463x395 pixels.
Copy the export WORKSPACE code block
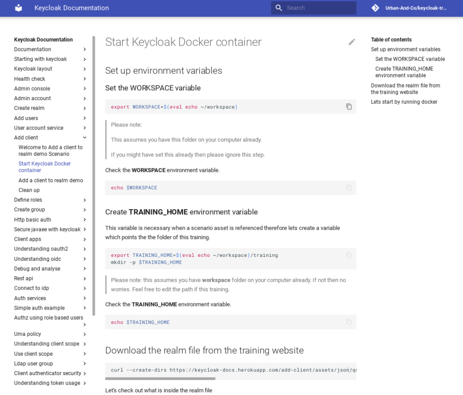pyautogui.click(x=349, y=107)
